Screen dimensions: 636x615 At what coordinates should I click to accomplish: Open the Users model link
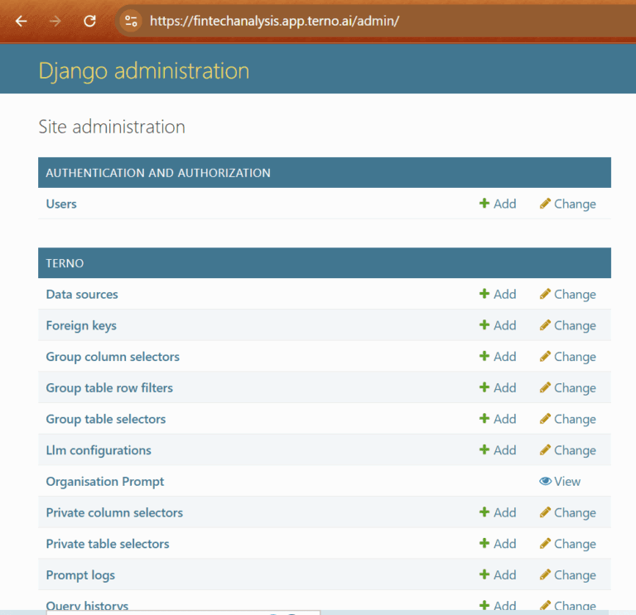61,204
